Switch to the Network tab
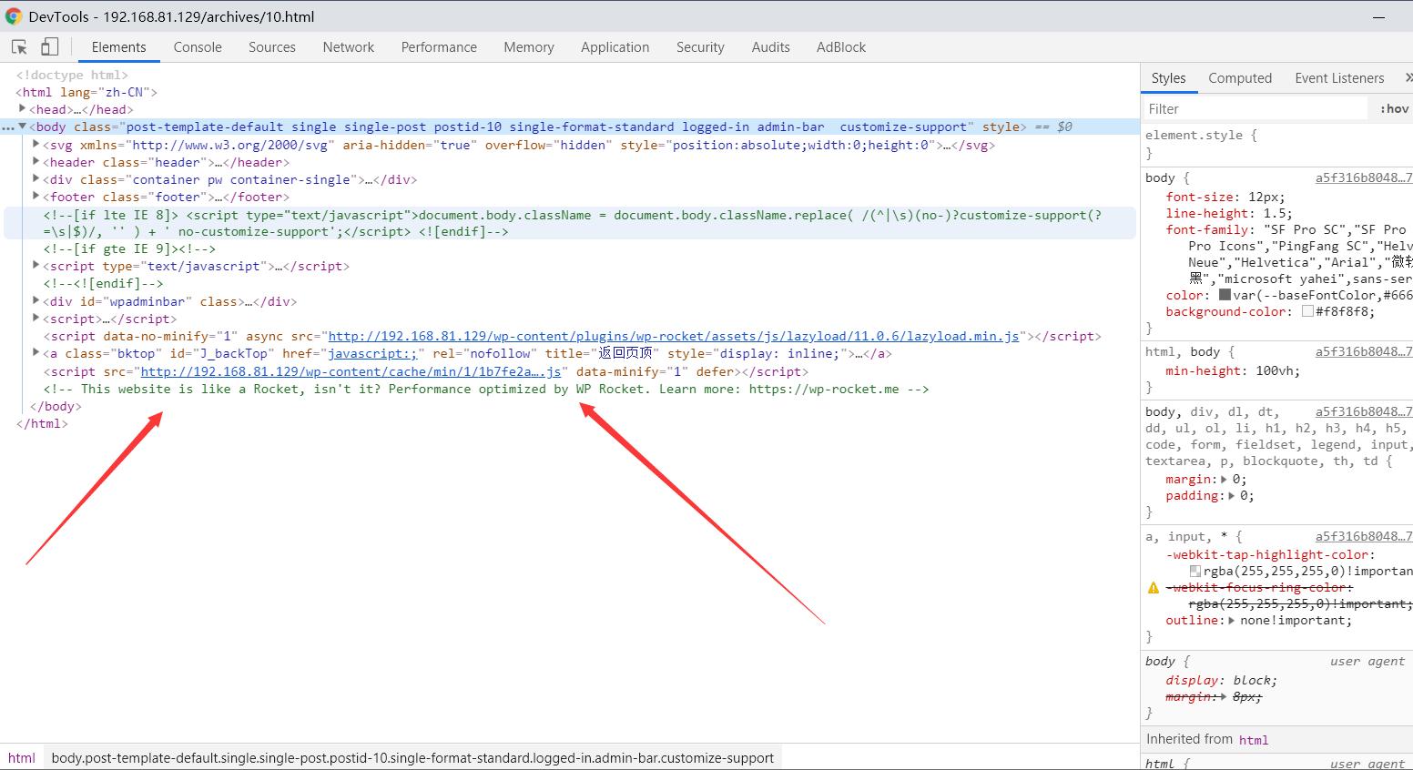This screenshot has height=770, width=1413. click(x=348, y=47)
